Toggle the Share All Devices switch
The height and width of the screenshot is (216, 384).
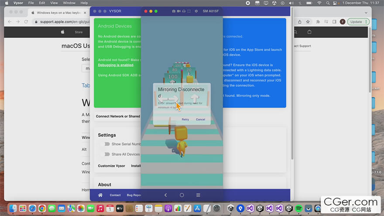pos(107,154)
